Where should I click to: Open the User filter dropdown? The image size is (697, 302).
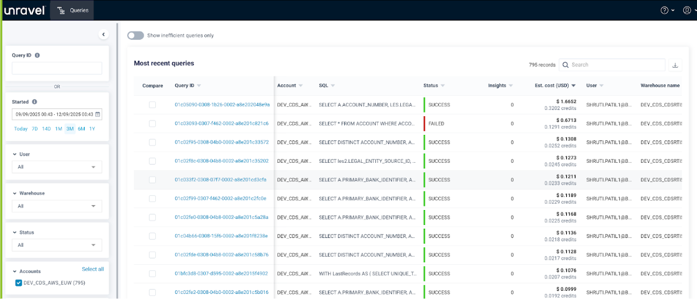(x=57, y=167)
